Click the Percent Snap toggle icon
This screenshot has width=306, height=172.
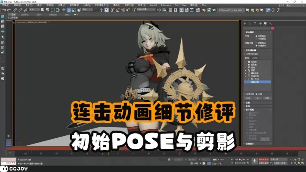point(123,10)
